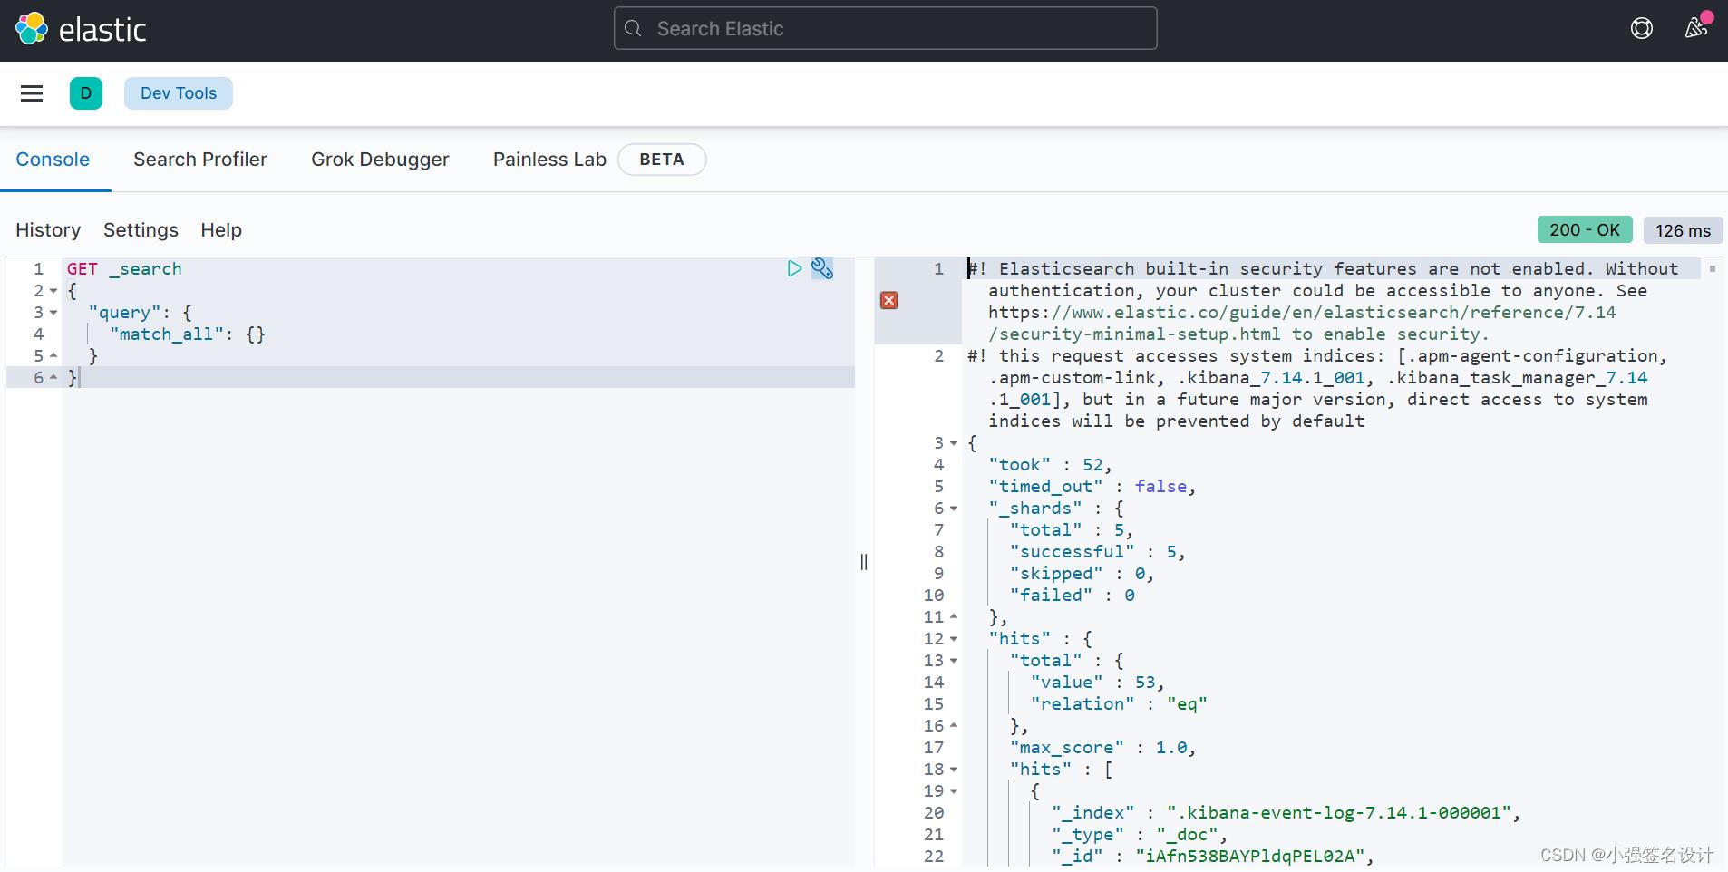Screen dimensions: 1728x872
Task: Click the "successful" : 5 line
Action: click(x=1098, y=552)
